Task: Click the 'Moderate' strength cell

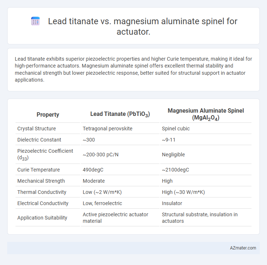Action: [x=94, y=181]
